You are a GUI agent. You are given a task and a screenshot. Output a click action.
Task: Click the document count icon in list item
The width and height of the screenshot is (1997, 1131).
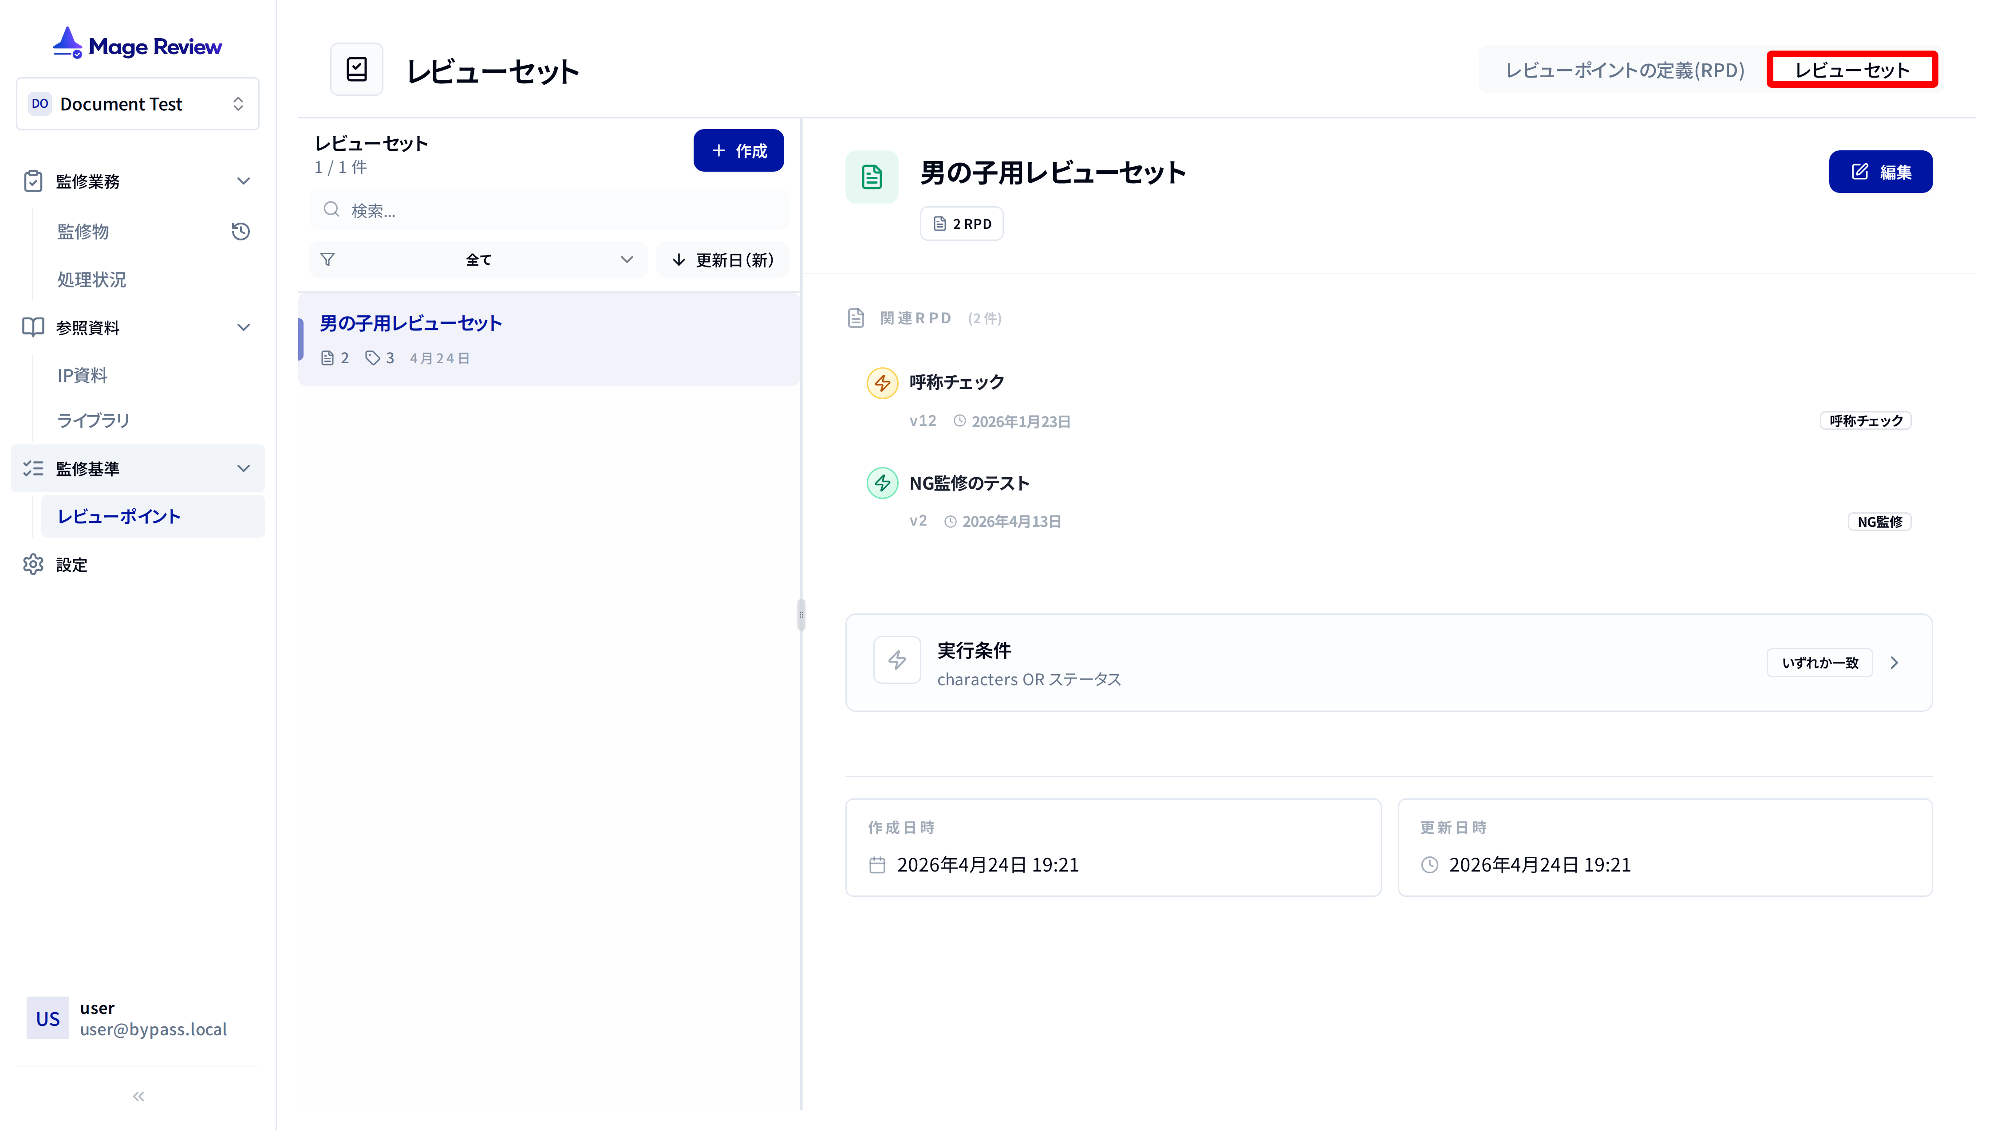327,358
